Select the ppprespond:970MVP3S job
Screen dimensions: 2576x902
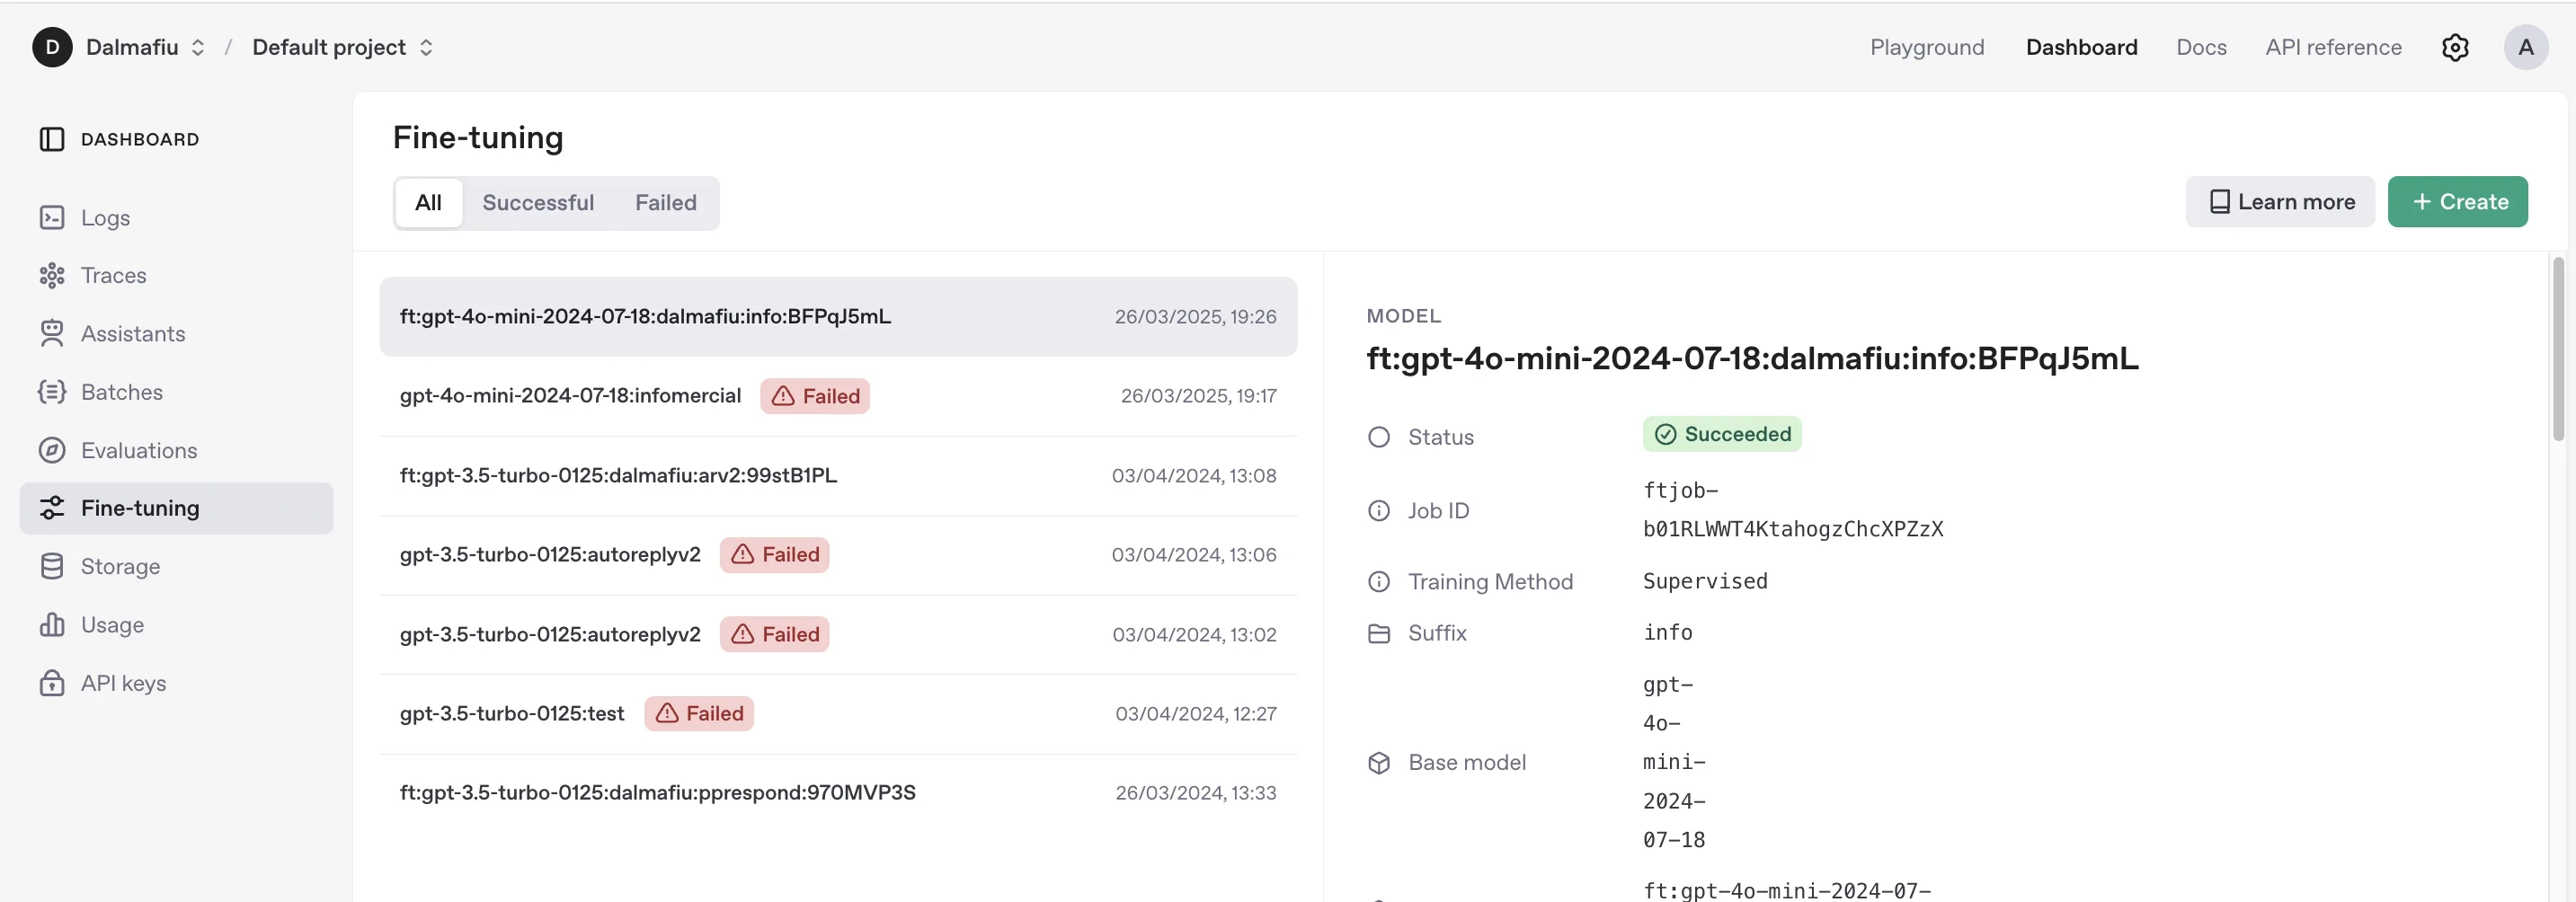click(838, 793)
